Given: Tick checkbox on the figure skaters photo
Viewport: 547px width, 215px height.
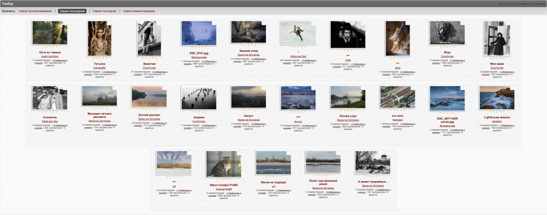Looking at the screenshot, I should (313, 23).
